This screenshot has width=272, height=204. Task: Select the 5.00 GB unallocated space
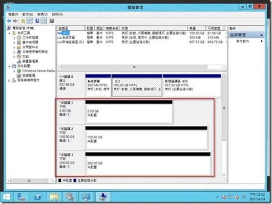click(129, 112)
